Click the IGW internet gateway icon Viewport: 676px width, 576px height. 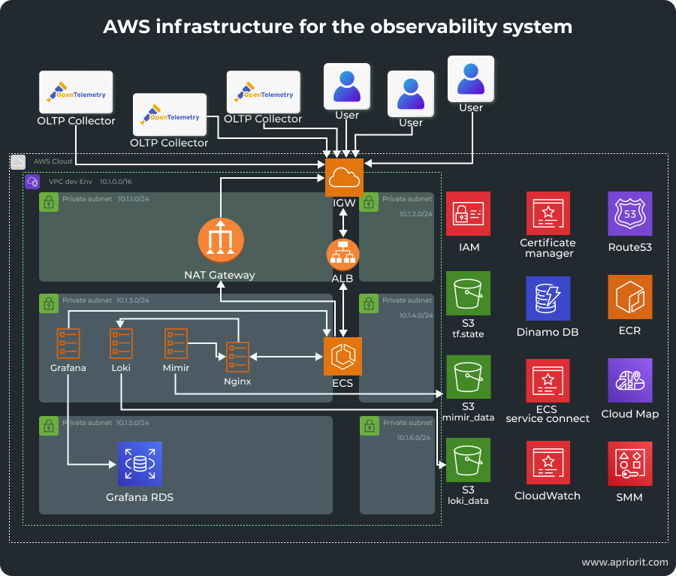coord(343,177)
